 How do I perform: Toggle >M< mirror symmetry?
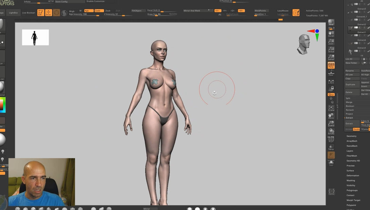241,11
